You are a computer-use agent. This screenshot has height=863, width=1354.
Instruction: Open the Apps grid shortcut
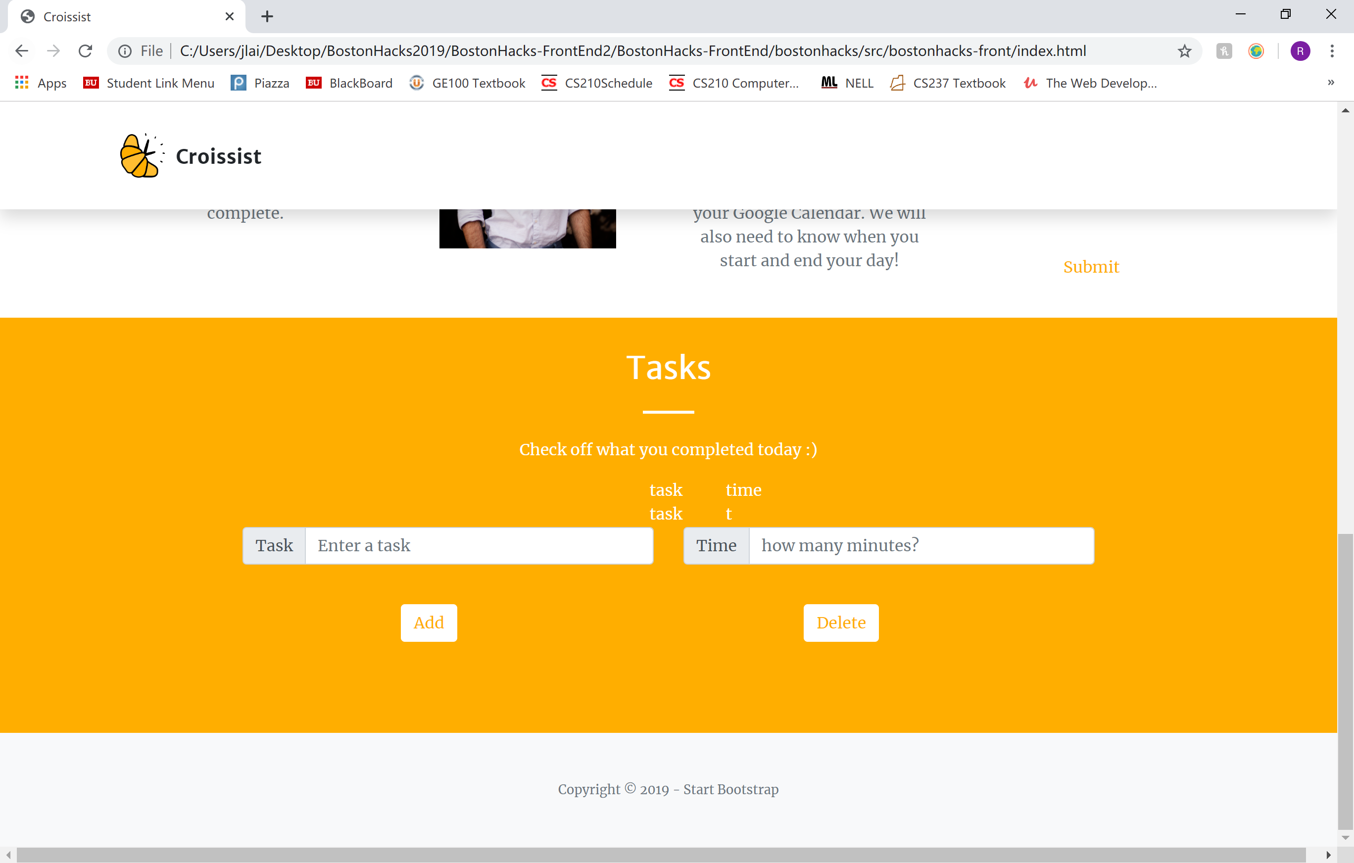(22, 83)
